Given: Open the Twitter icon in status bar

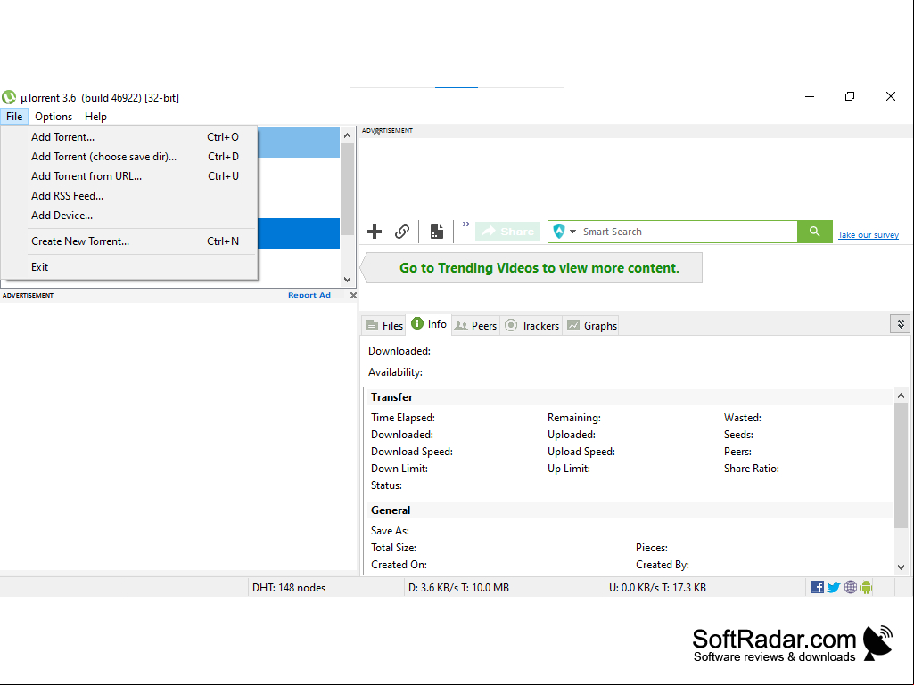Looking at the screenshot, I should tap(834, 587).
